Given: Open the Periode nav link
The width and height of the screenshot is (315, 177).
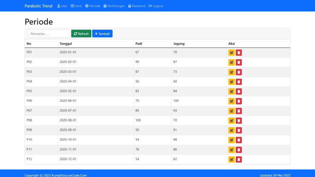Looking at the screenshot, I should [93, 6].
